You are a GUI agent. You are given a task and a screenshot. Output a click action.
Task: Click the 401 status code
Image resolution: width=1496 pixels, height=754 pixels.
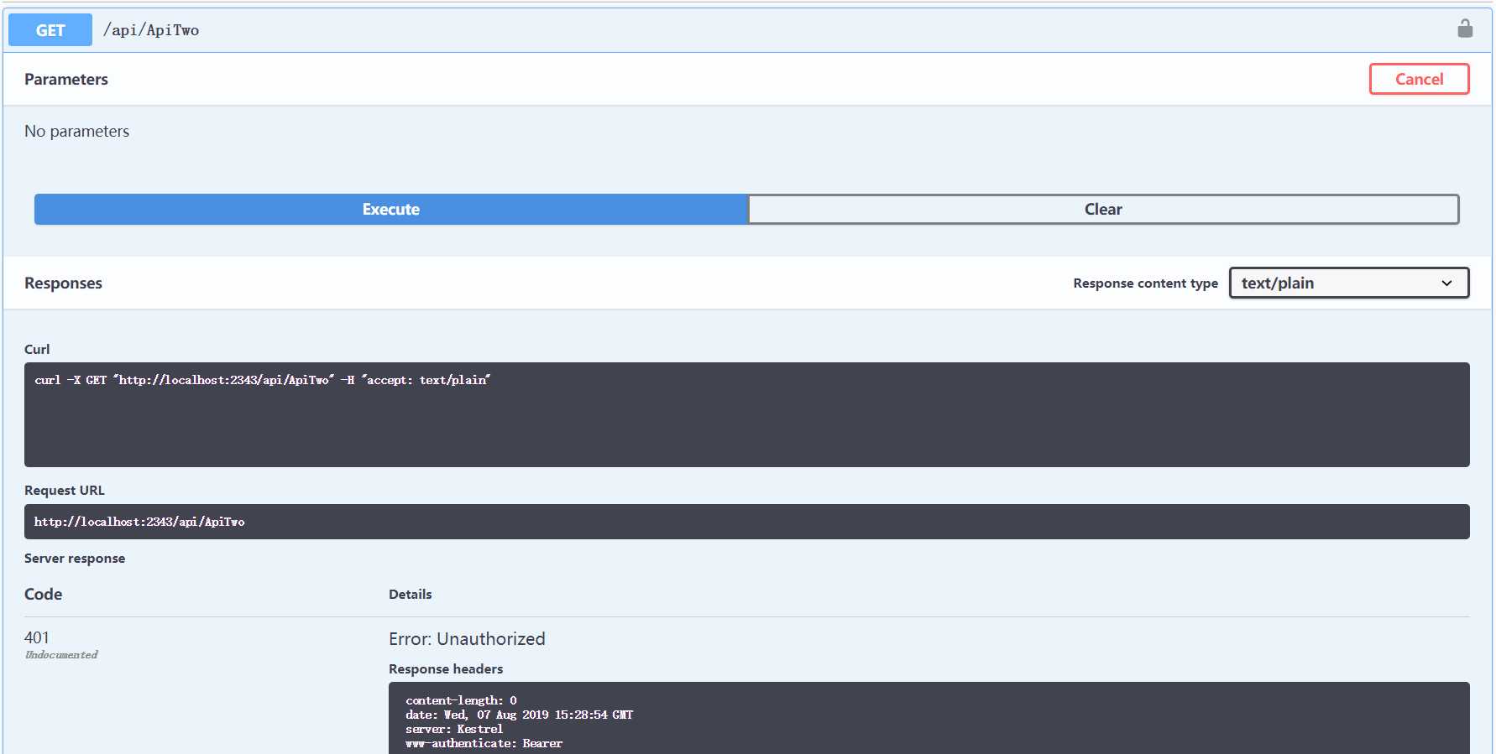point(37,637)
